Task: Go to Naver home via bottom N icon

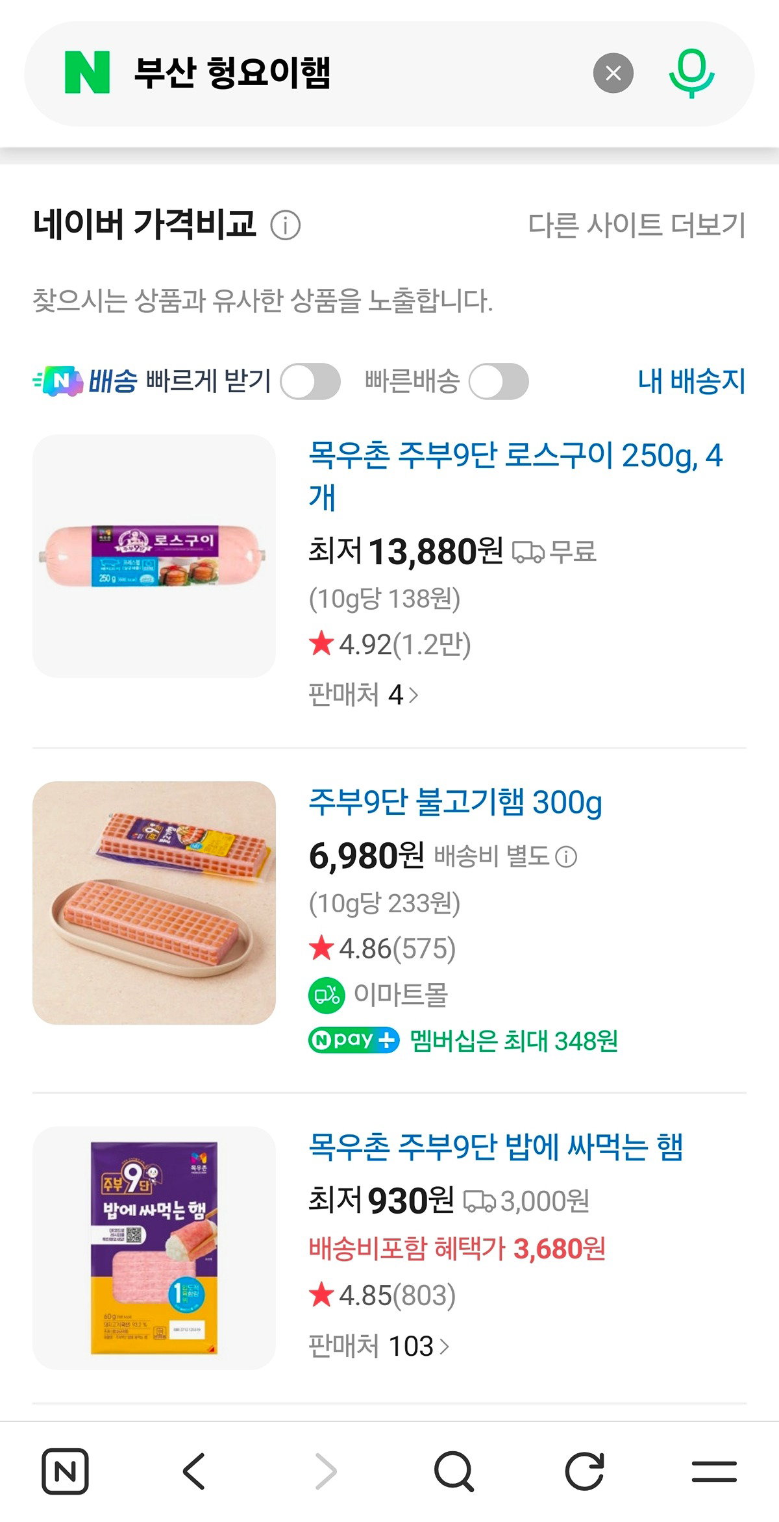Action: tap(65, 1471)
